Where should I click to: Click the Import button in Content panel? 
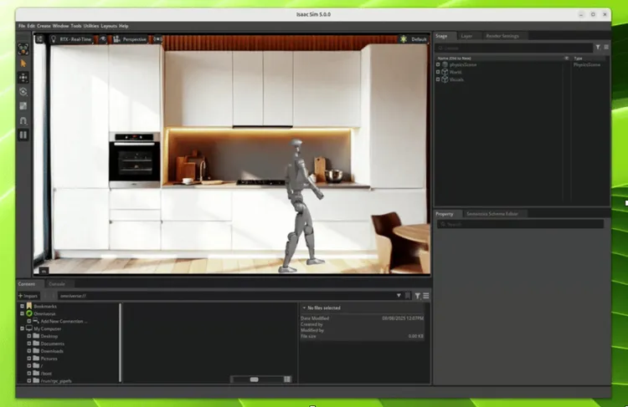click(28, 296)
